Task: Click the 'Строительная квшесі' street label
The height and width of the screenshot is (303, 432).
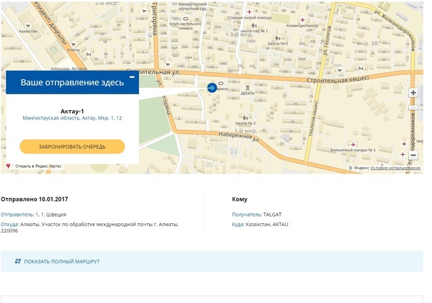Action: [x=341, y=81]
